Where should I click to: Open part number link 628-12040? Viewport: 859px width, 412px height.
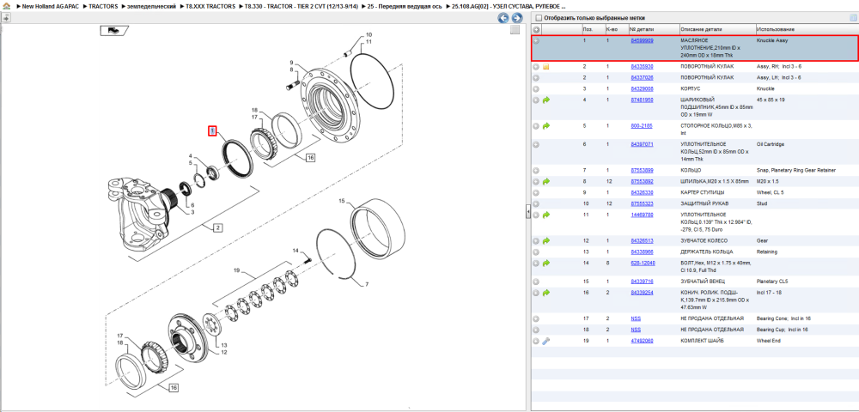(643, 264)
